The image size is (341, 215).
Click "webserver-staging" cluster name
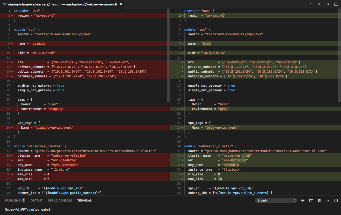(x=69, y=156)
